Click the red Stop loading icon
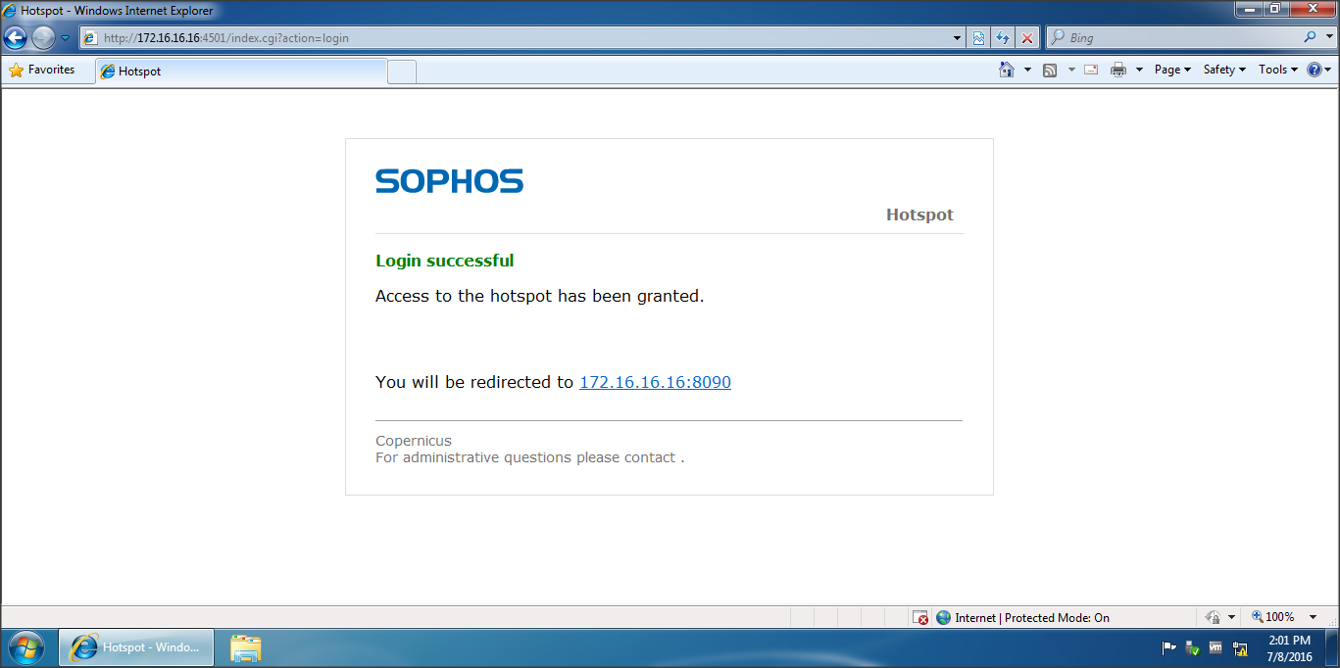 pyautogui.click(x=1026, y=38)
